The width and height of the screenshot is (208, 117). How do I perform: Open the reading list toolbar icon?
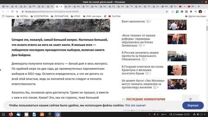(x=173, y=12)
